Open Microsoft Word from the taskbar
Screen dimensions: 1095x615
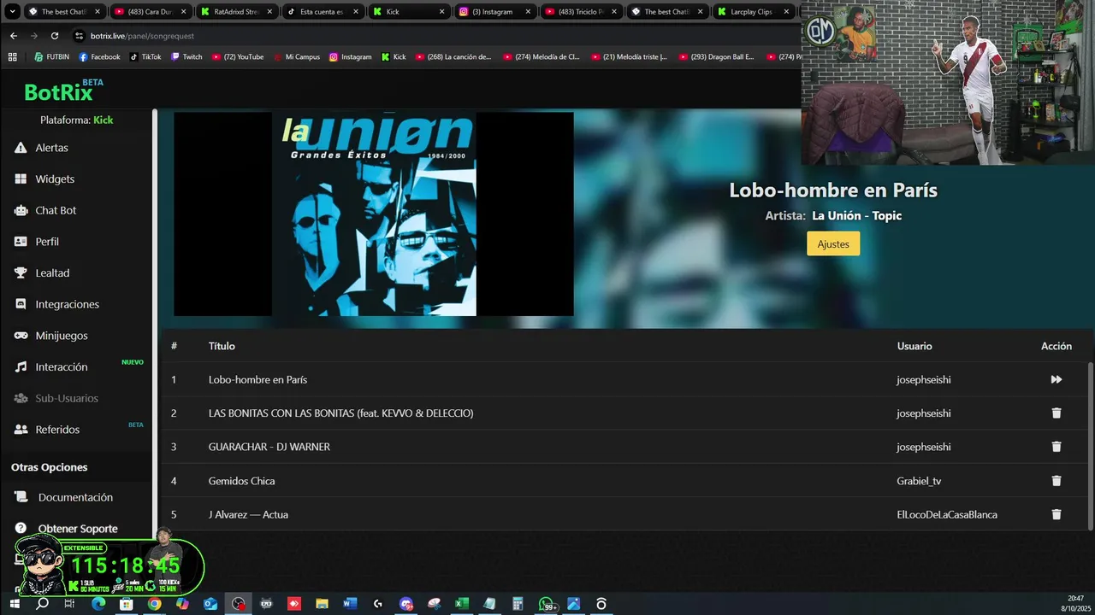click(x=349, y=604)
